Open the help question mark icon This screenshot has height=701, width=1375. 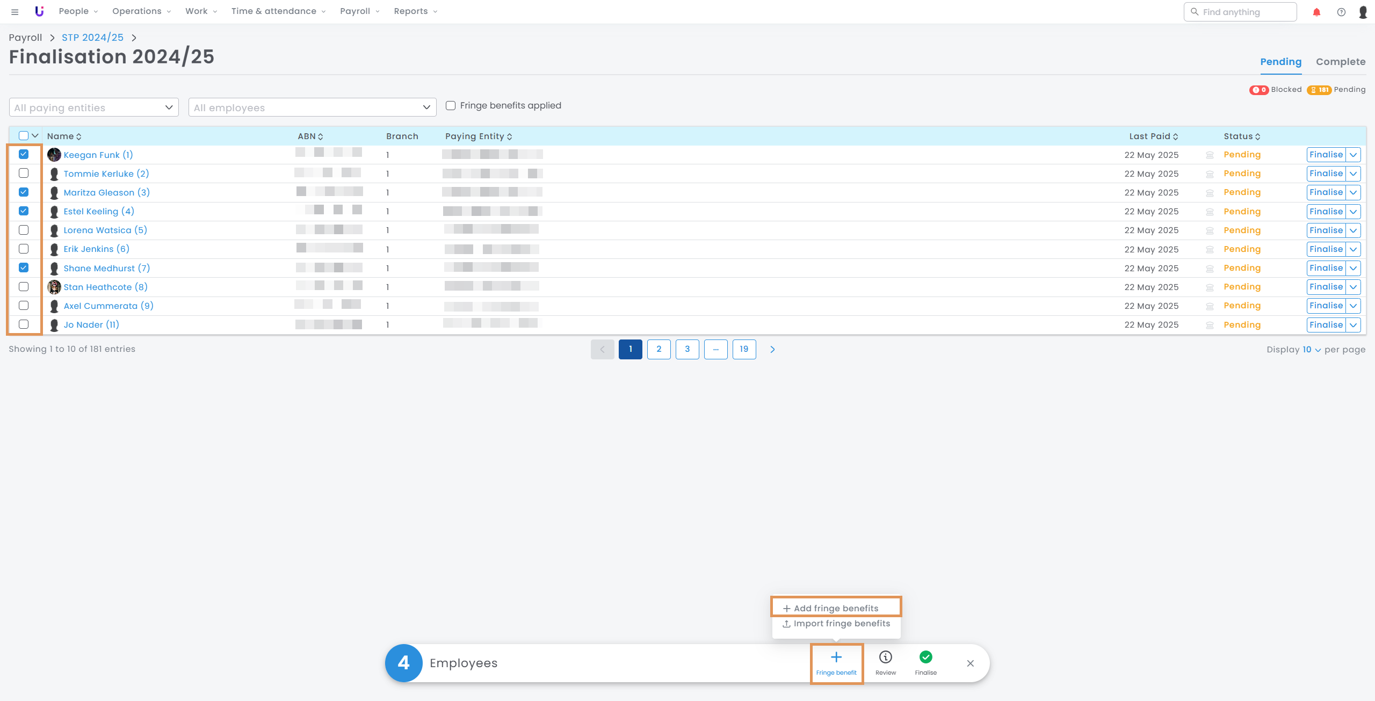pyautogui.click(x=1341, y=12)
